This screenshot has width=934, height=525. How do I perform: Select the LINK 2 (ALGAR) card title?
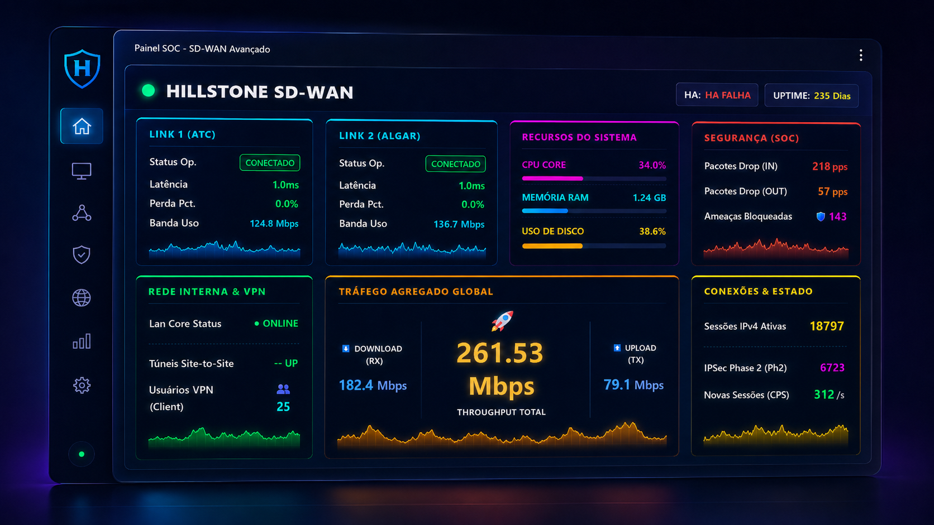pos(380,136)
